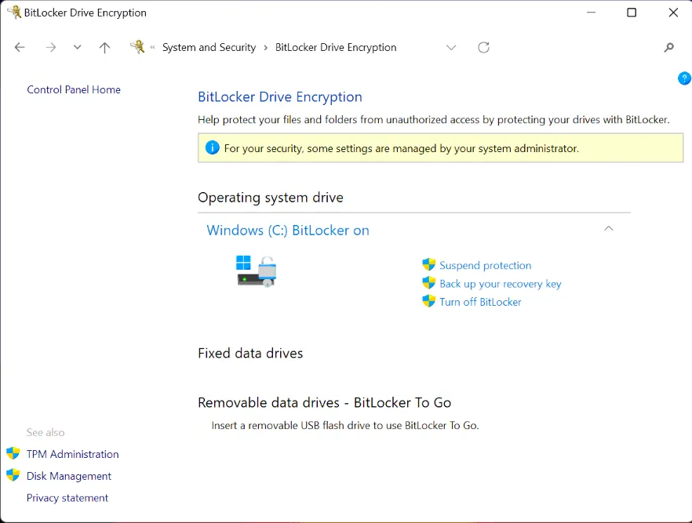The image size is (692, 523).
Task: Click shield icon beside Back up recovery key
Action: tap(428, 282)
